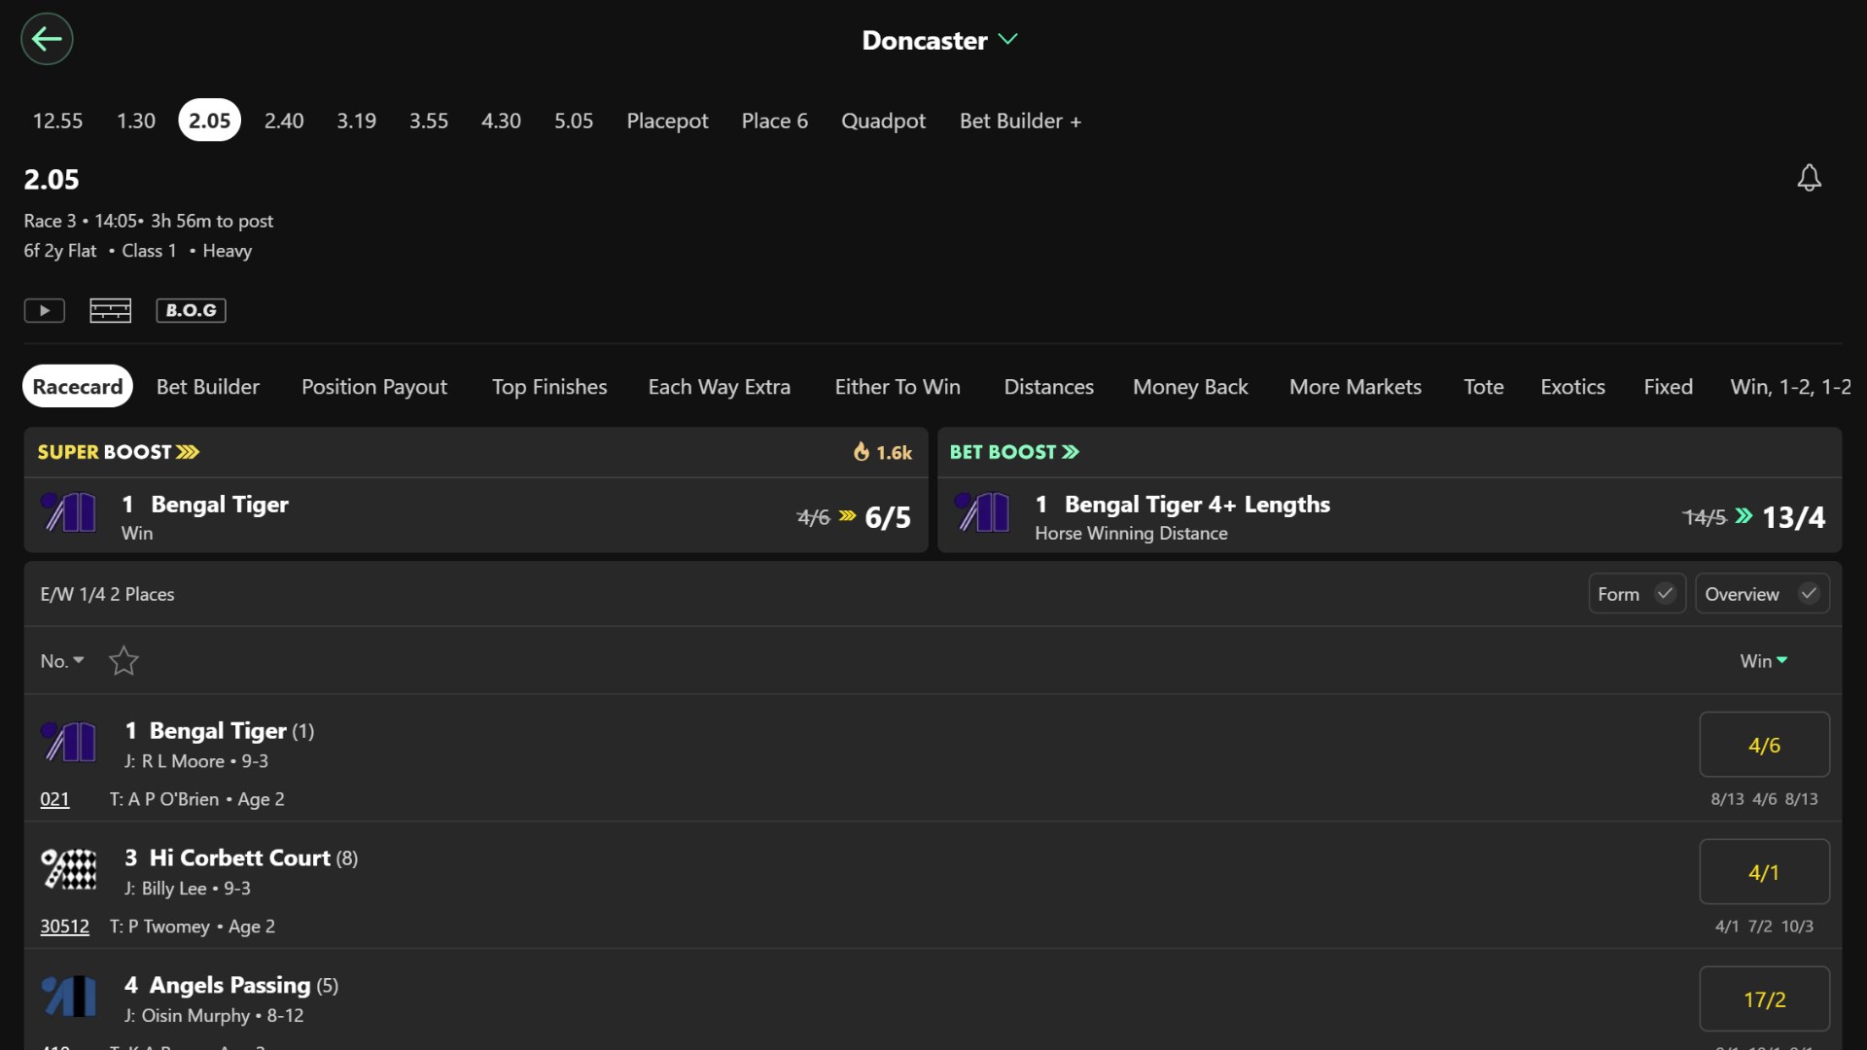
Task: Open the Distances market tab
Action: coord(1048,387)
